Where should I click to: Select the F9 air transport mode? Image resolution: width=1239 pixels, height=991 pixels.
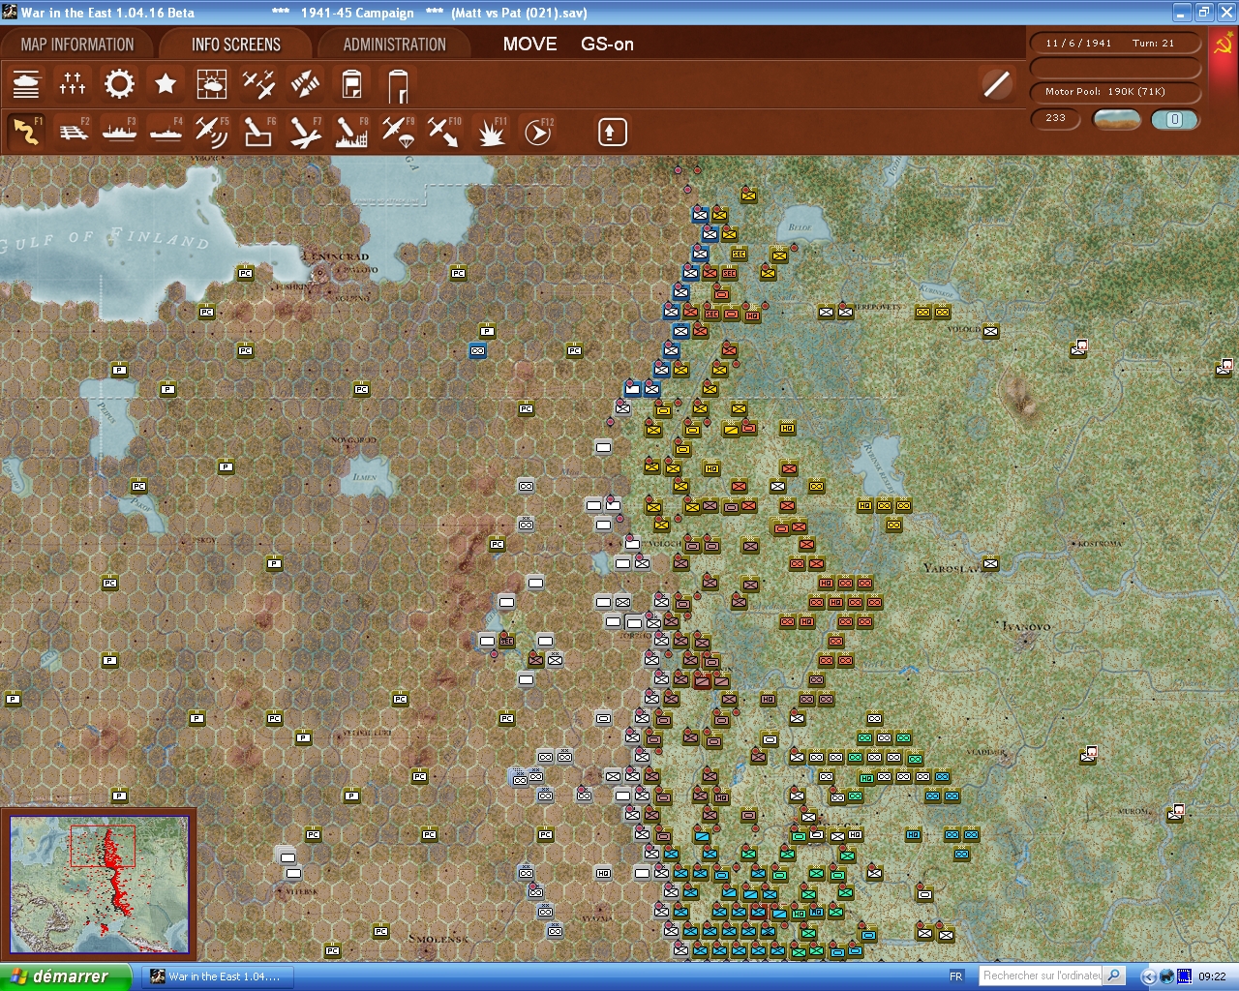[398, 132]
